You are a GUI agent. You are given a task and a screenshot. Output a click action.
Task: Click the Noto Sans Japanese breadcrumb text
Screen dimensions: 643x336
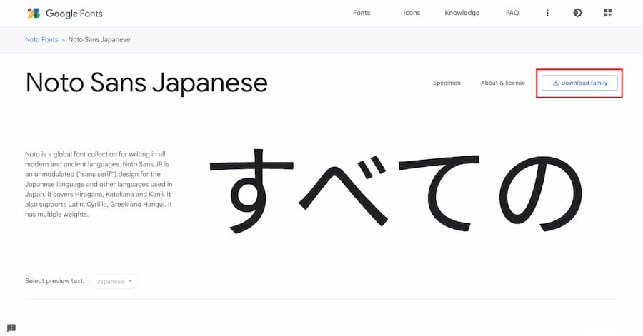coord(99,39)
